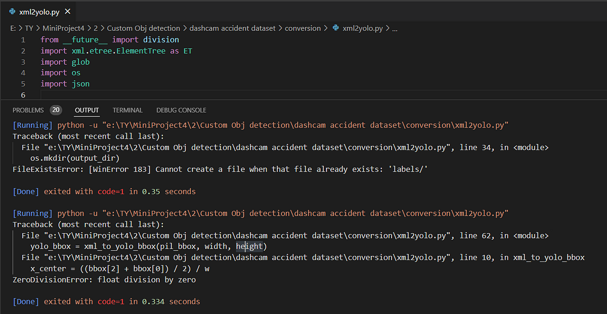Click the TY breadcrumb segment
The image size is (607, 314).
[x=29, y=28]
